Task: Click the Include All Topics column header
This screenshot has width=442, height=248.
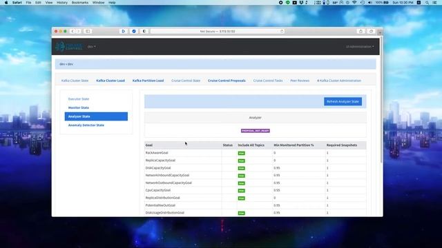Action: click(251, 145)
